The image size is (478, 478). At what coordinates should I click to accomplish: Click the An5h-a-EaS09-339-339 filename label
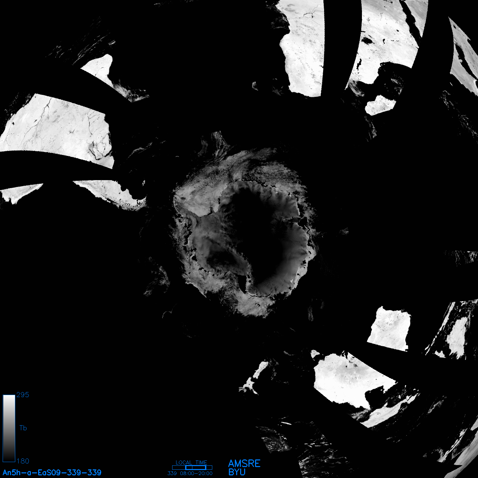click(52, 472)
